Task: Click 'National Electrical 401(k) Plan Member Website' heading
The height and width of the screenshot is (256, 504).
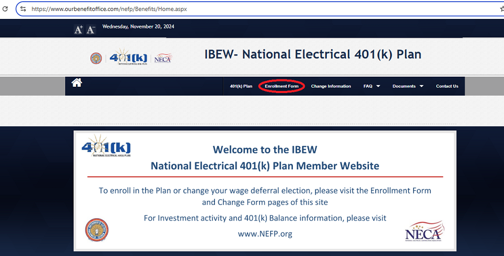Action: click(x=265, y=166)
